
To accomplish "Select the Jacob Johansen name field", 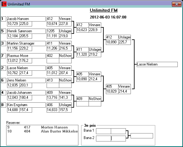I will tap(26, 93).
